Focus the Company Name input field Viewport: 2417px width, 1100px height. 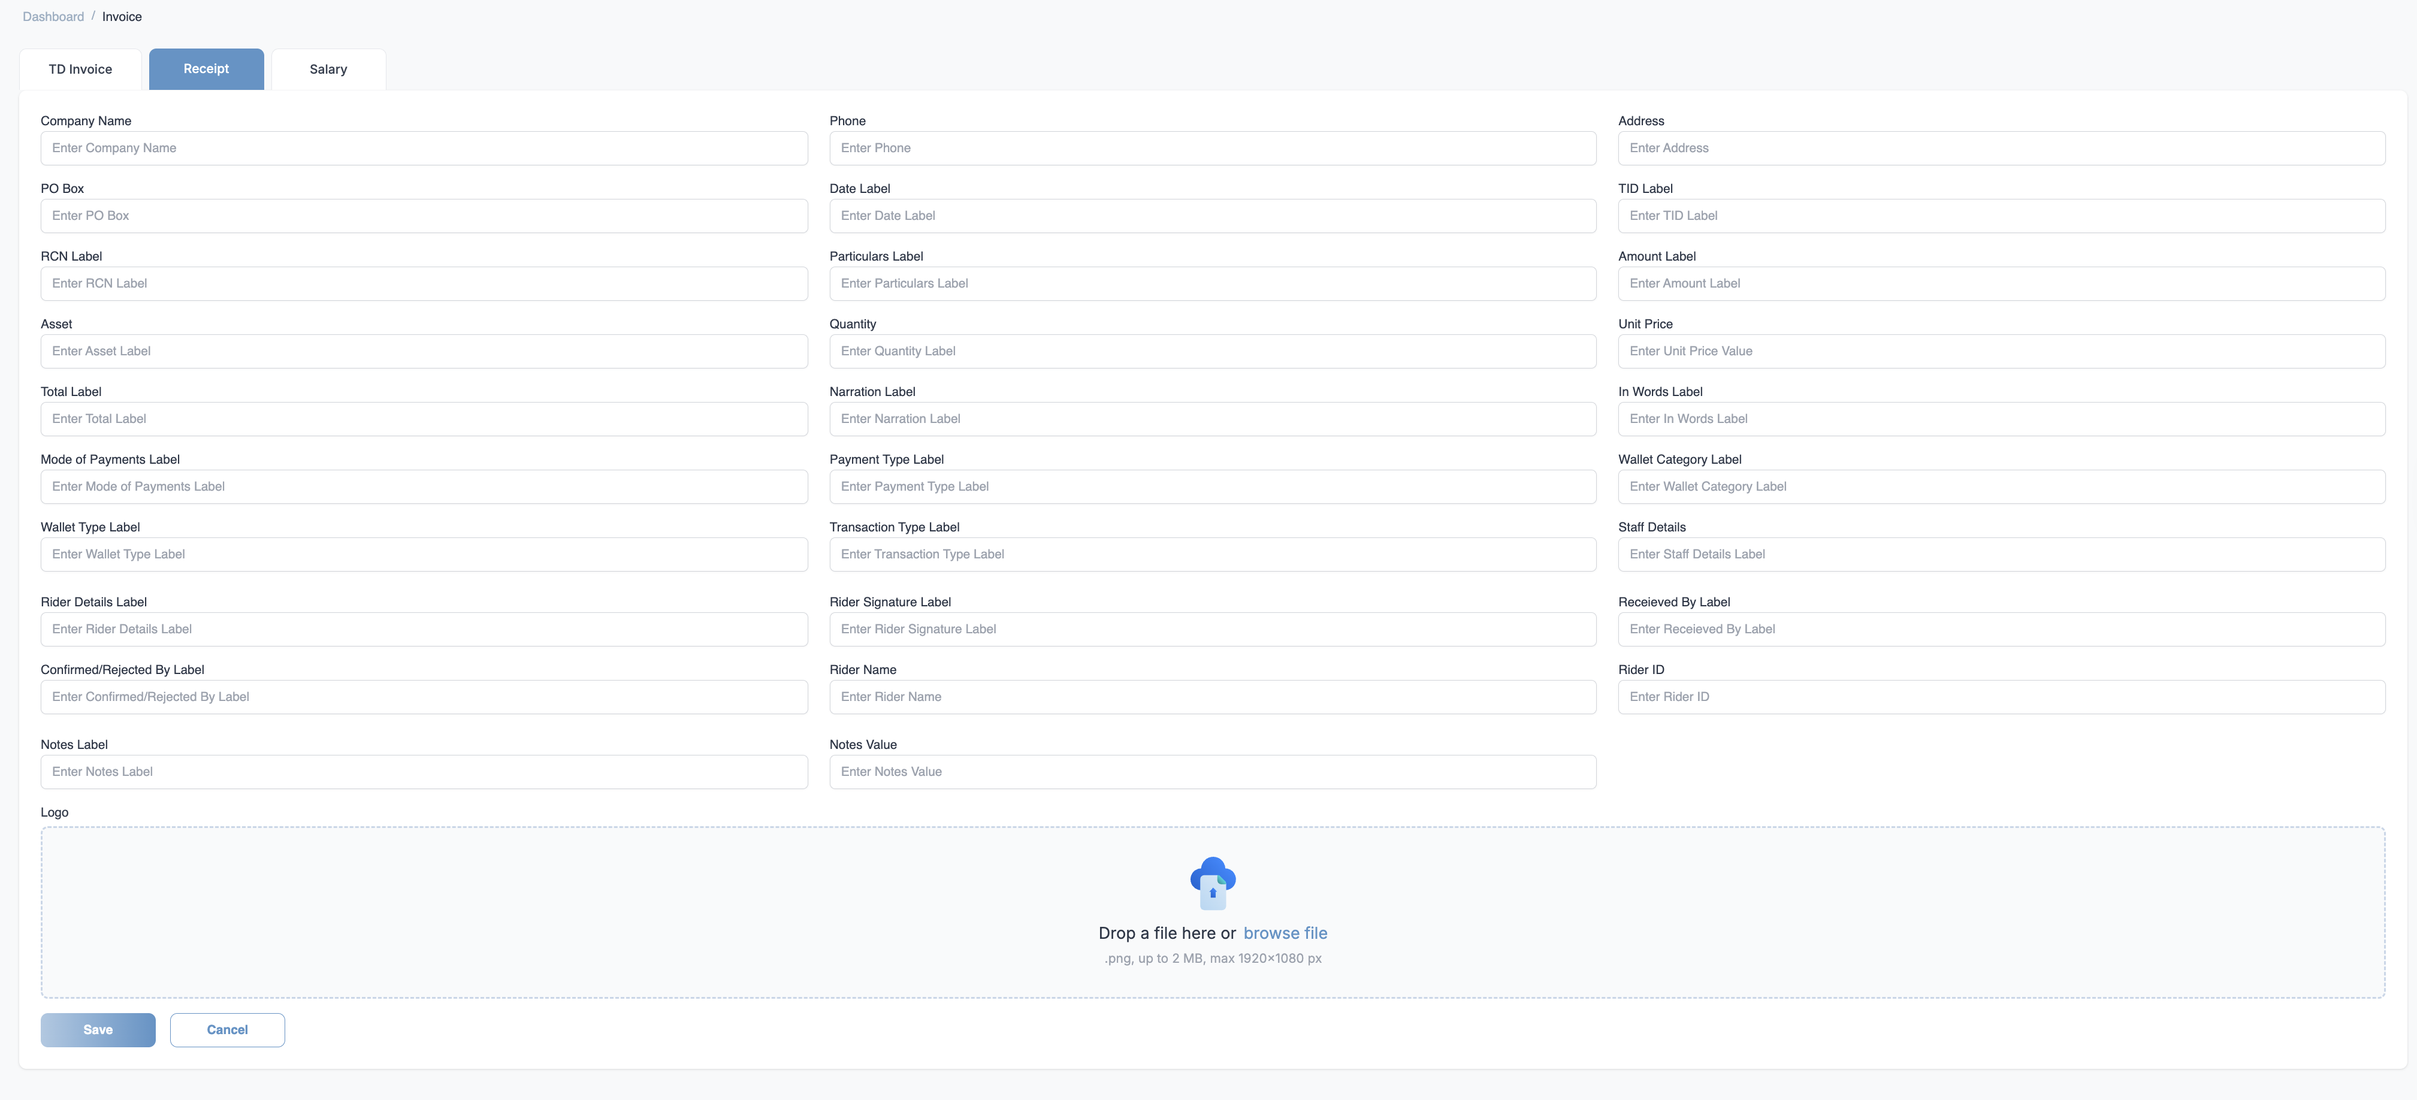pos(424,149)
